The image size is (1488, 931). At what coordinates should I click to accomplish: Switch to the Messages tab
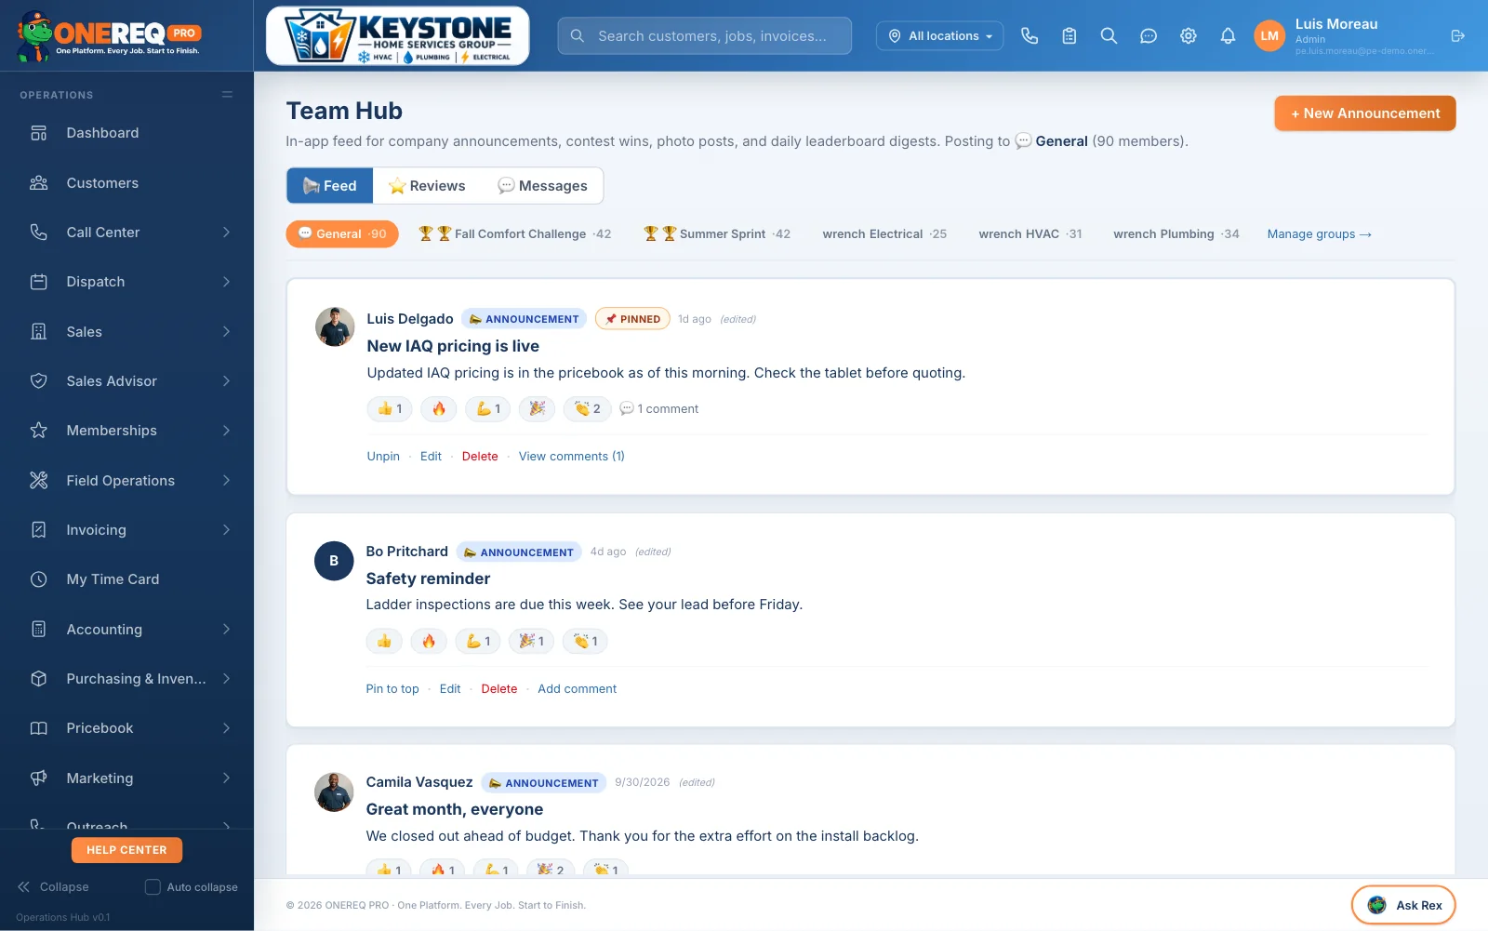(542, 186)
